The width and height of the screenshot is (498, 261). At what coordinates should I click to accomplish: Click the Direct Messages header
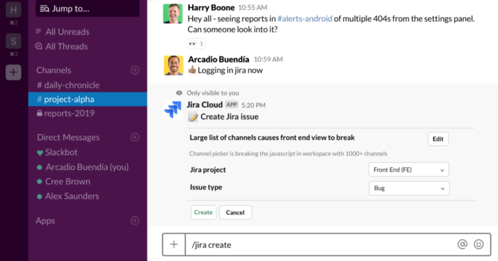click(x=68, y=138)
